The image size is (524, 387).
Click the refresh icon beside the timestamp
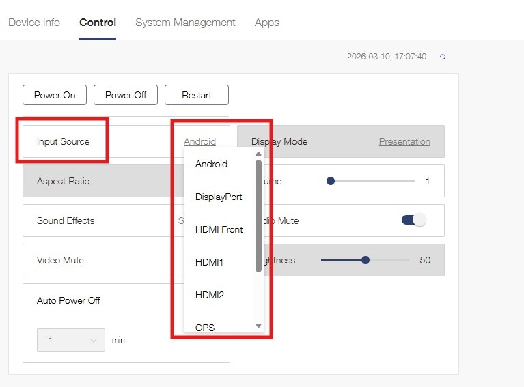[443, 57]
